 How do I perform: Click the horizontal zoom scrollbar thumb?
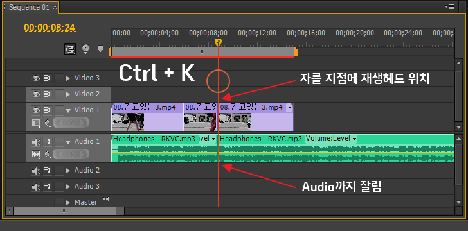(65, 211)
